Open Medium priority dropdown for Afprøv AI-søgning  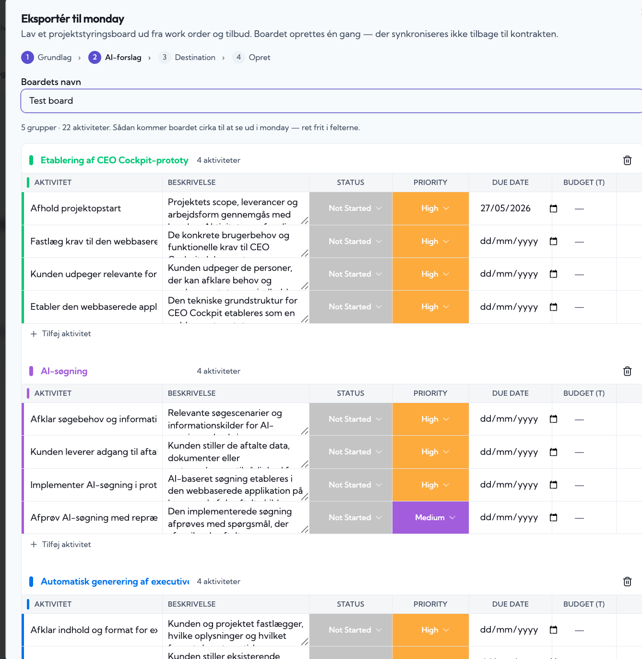pos(430,517)
